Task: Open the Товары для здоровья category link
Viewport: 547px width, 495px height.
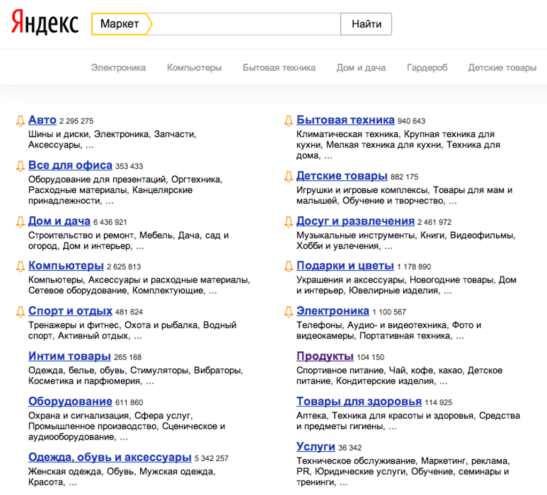Action: 359,402
